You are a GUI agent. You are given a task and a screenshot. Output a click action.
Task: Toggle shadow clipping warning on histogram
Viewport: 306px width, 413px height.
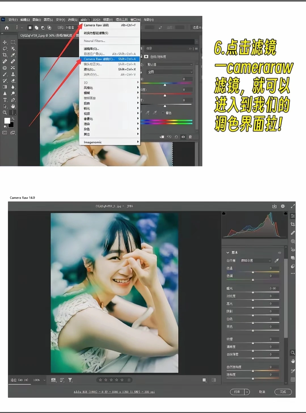(224, 213)
